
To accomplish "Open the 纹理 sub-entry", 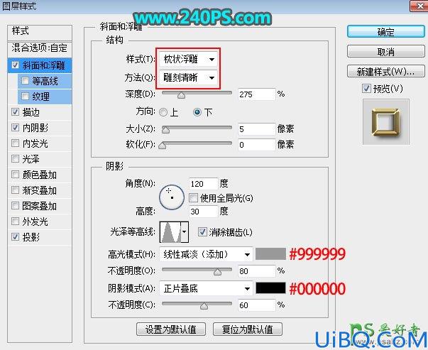I will pos(45,97).
